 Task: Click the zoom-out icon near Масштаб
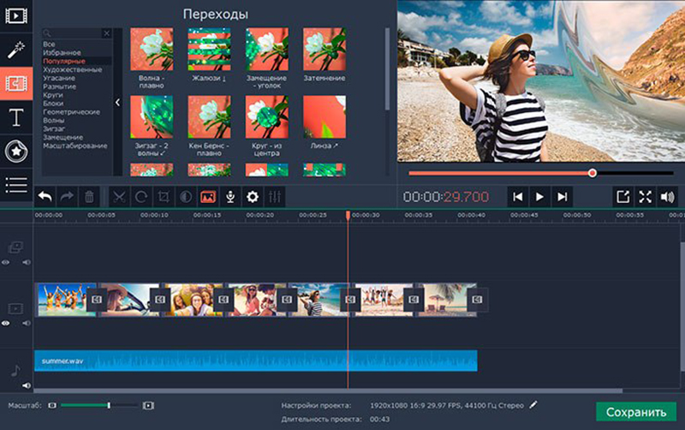[52, 405]
